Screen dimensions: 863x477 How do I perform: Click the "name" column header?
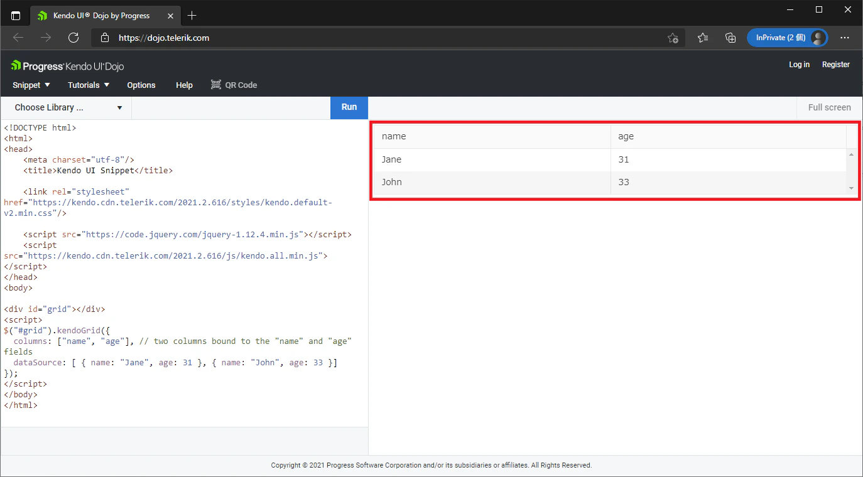click(492, 136)
